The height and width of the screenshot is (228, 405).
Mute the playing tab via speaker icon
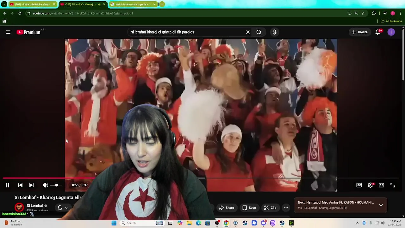coord(99,4)
